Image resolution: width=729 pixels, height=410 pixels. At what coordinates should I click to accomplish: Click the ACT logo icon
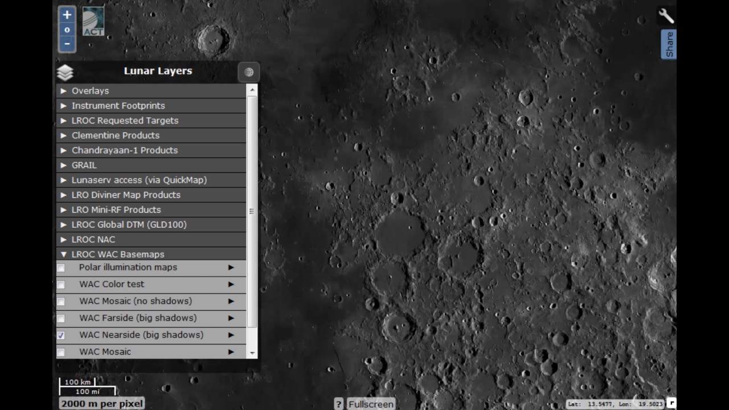pyautogui.click(x=93, y=22)
